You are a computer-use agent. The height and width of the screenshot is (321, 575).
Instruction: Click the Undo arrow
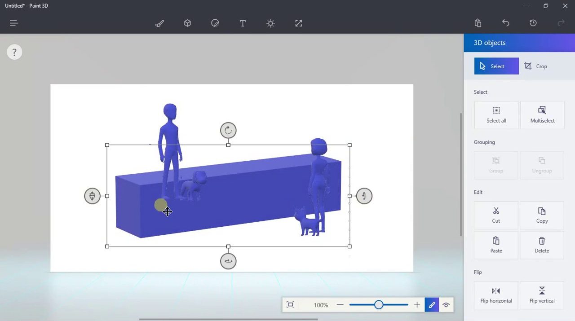pyautogui.click(x=505, y=23)
